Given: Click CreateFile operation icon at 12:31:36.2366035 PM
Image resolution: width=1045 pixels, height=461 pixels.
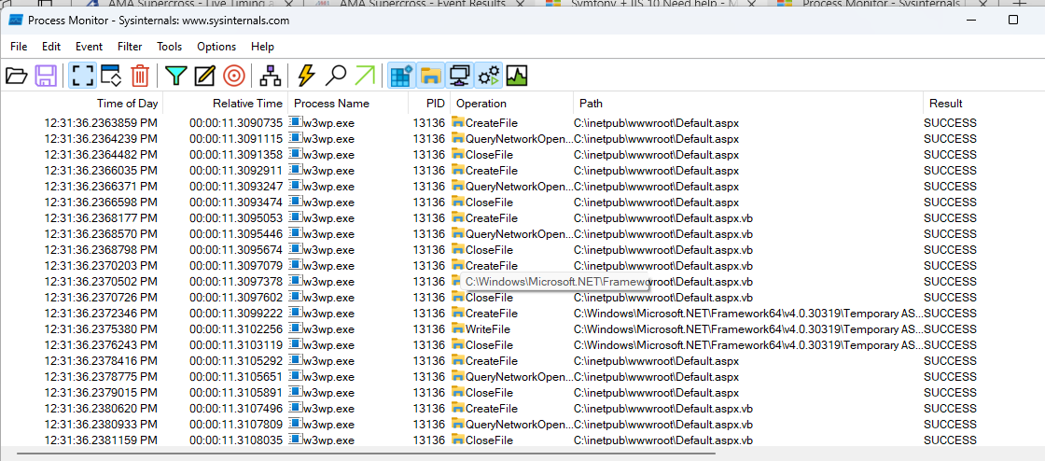Looking at the screenshot, I should pyautogui.click(x=457, y=171).
